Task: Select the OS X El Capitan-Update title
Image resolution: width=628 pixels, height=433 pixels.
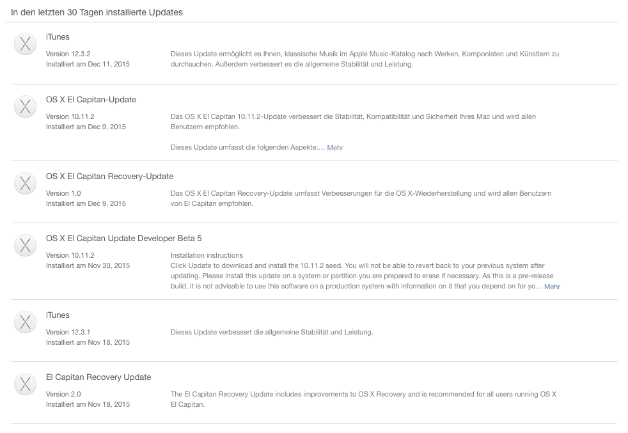Action: pos(91,100)
